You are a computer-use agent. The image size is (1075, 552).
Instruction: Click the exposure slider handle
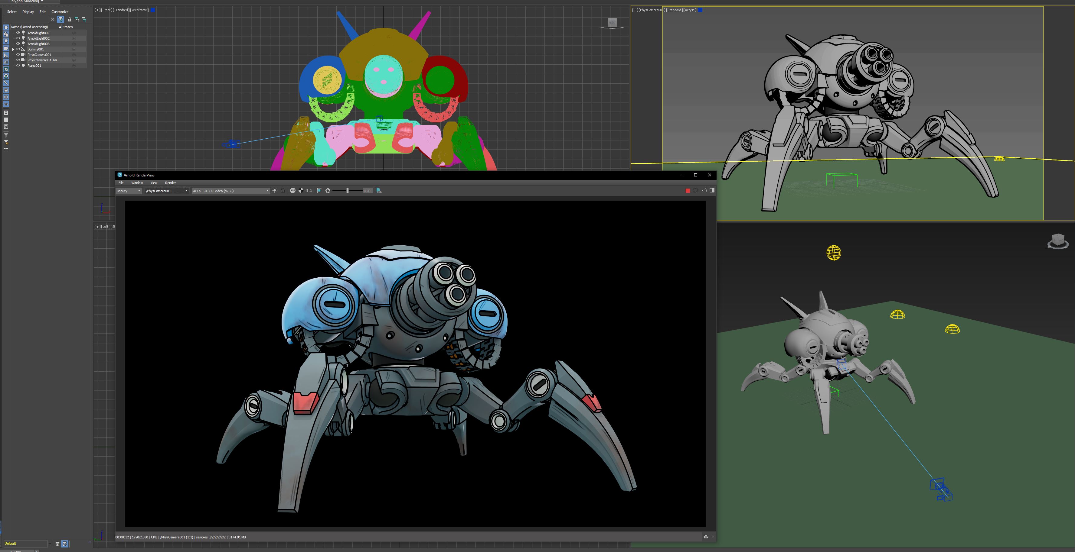coord(347,191)
